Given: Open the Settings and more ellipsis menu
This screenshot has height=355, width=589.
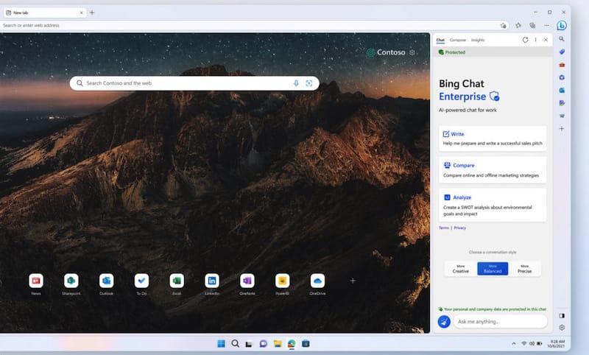Looking at the screenshot, I should (546, 26).
